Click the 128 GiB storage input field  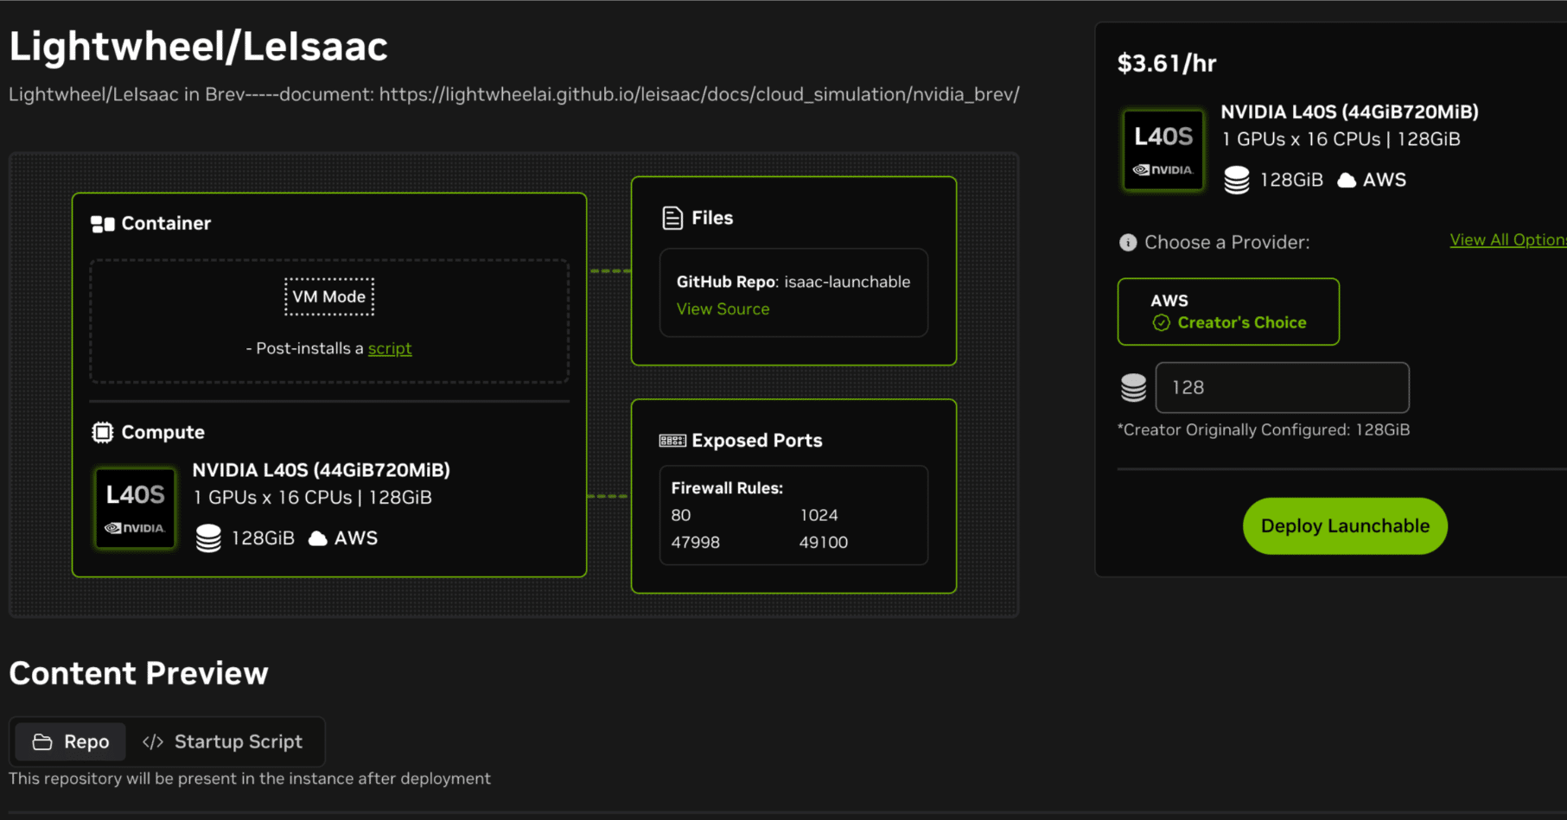pyautogui.click(x=1282, y=388)
